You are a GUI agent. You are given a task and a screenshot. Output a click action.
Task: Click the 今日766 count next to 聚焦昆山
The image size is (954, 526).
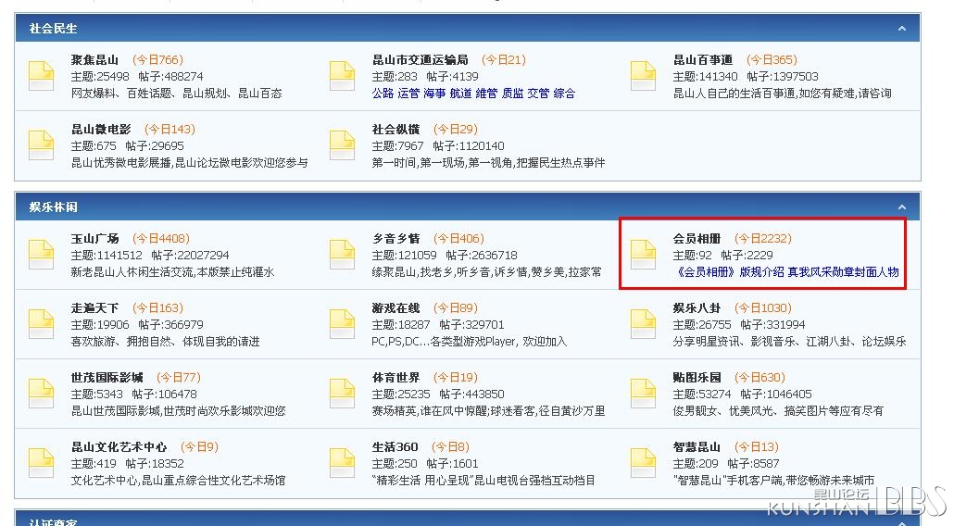click(157, 59)
